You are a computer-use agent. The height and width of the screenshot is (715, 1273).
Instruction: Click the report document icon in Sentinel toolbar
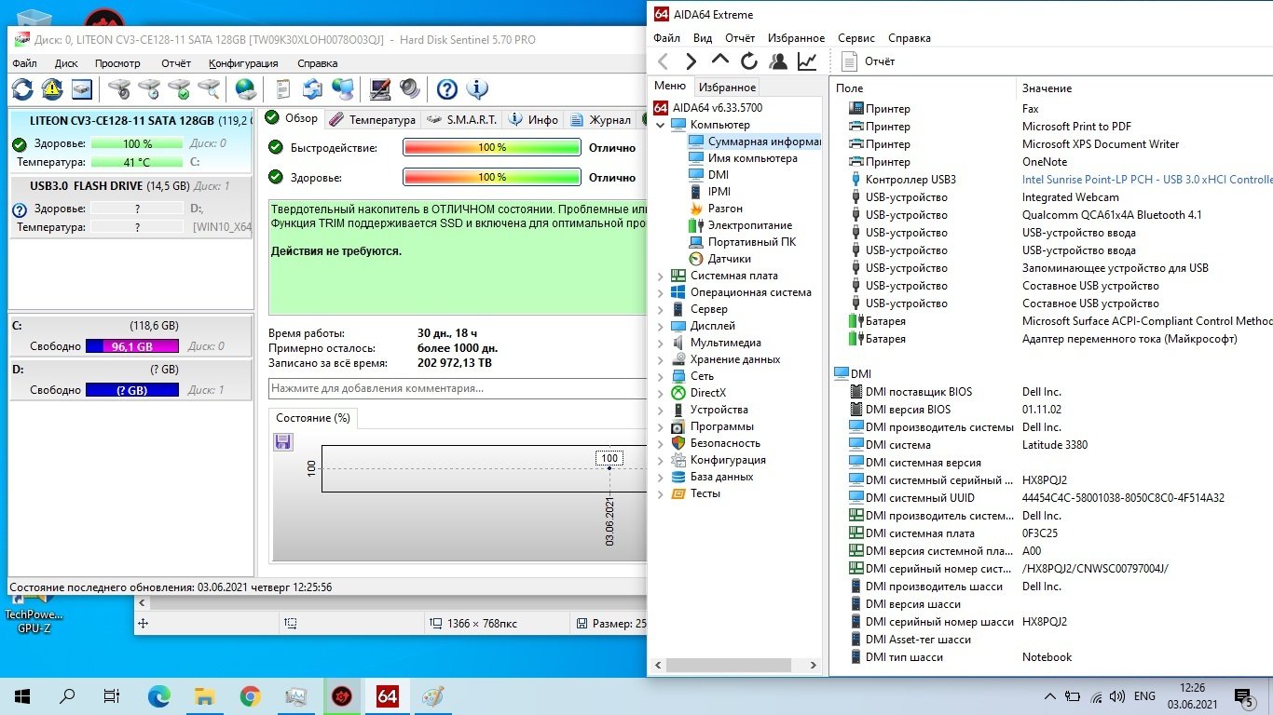coord(283,88)
